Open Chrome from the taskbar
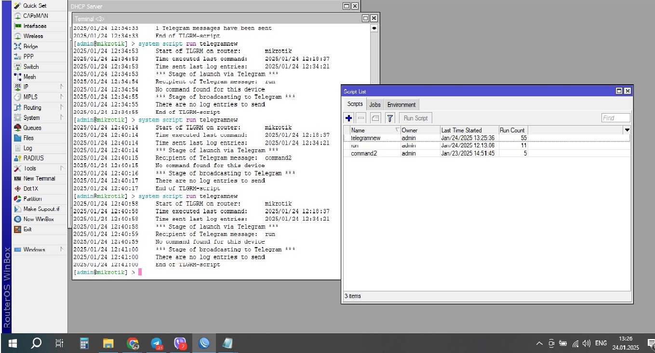The image size is (655, 353). tap(133, 343)
